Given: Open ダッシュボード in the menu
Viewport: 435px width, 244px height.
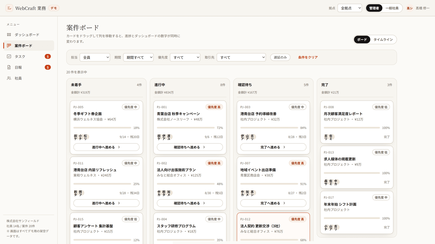Looking at the screenshot, I should [29, 35].
